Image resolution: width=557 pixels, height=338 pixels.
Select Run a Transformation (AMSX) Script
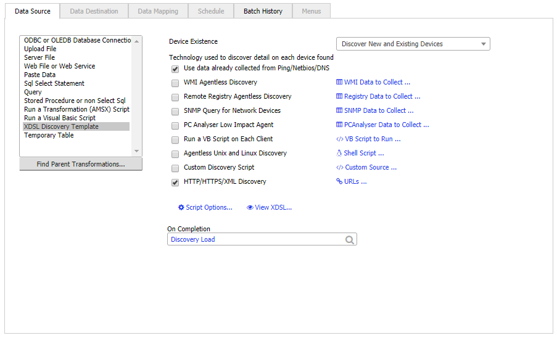(76, 109)
